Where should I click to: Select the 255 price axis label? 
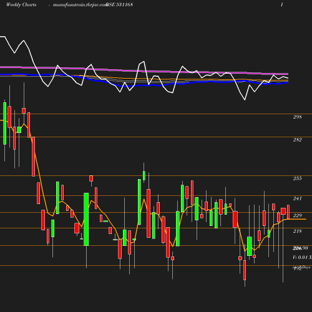coord(297,178)
